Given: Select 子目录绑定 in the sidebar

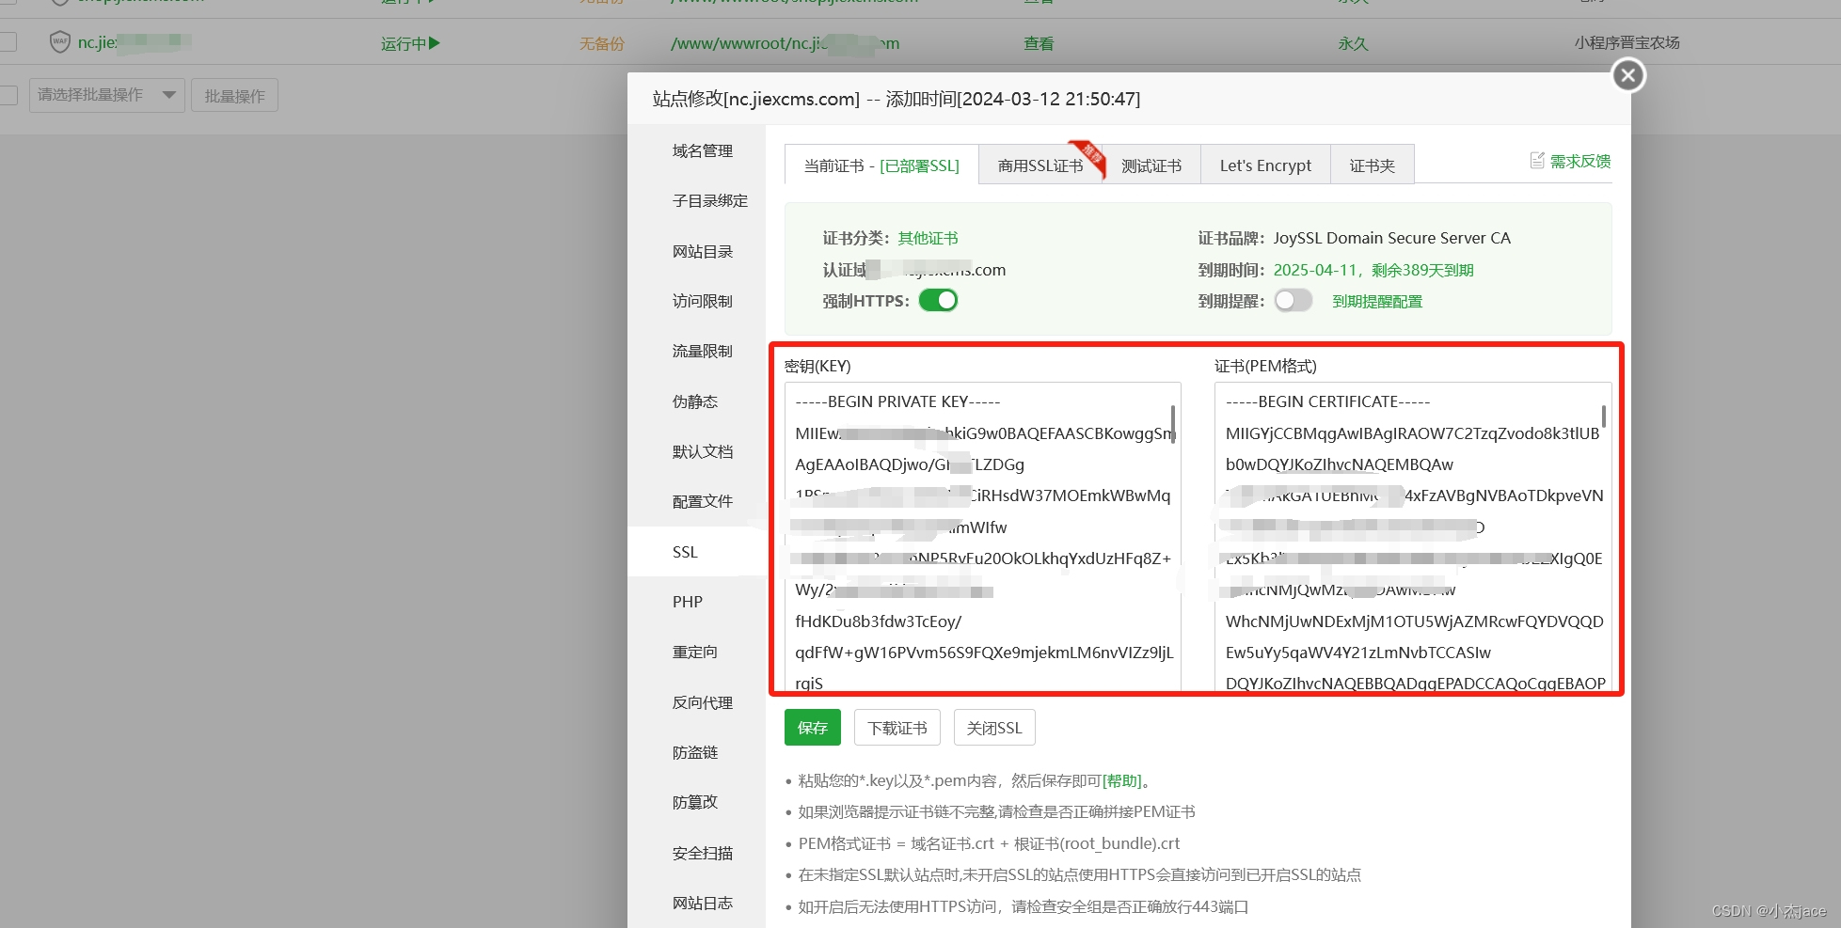Looking at the screenshot, I should (709, 200).
